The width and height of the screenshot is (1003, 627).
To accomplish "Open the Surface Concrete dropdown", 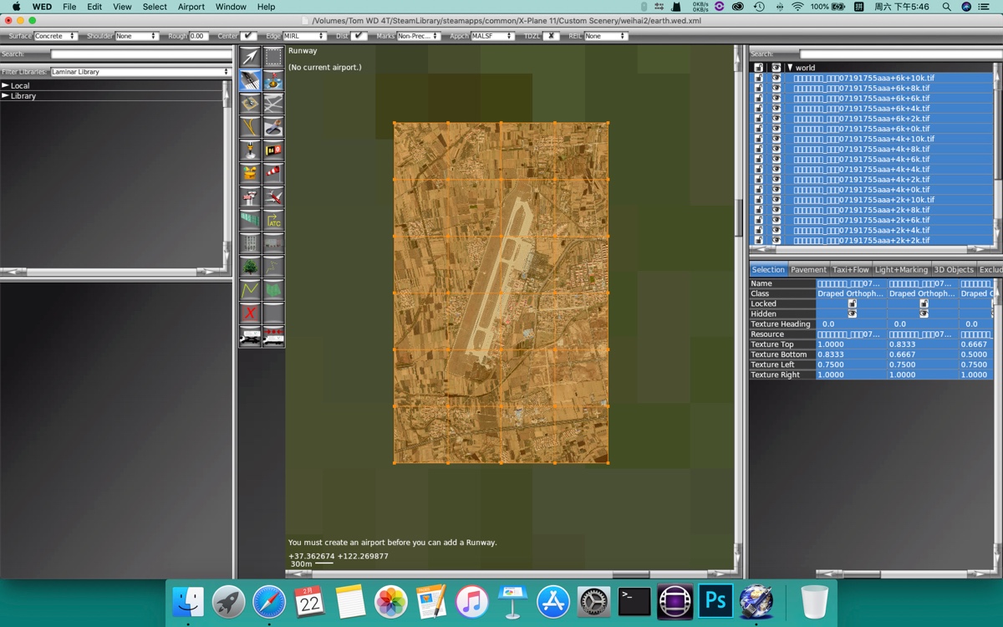I will point(55,36).
